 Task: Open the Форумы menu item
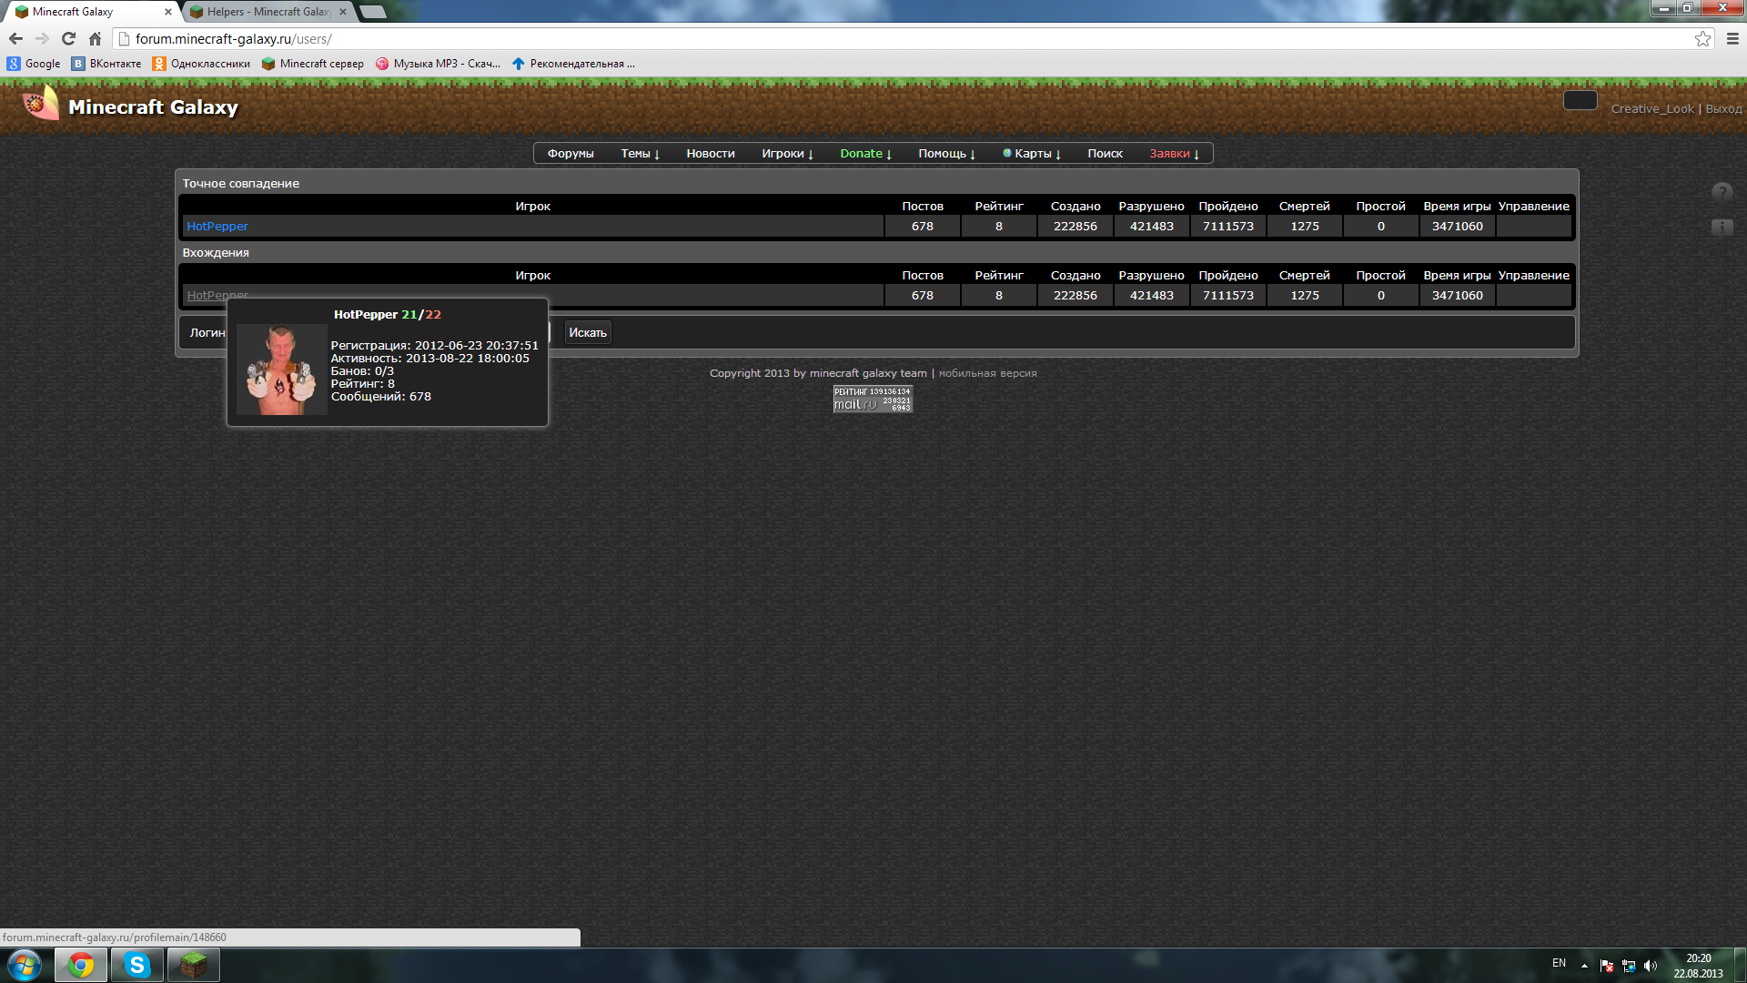click(571, 153)
